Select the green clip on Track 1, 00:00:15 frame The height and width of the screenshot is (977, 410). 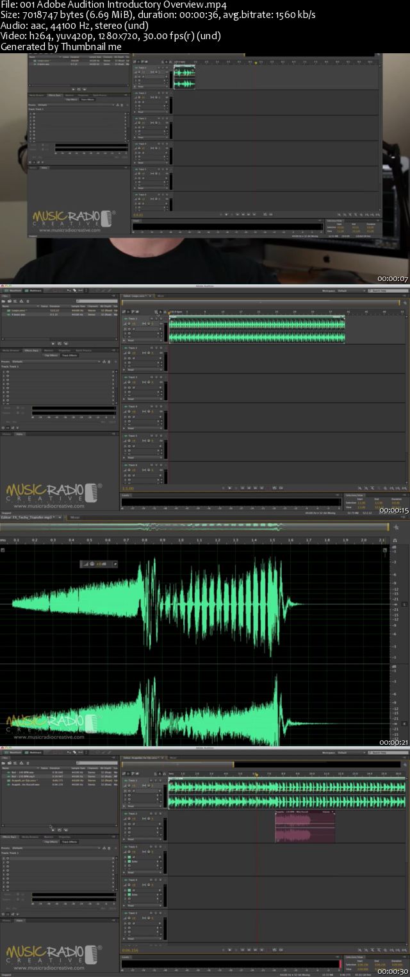pos(256,330)
